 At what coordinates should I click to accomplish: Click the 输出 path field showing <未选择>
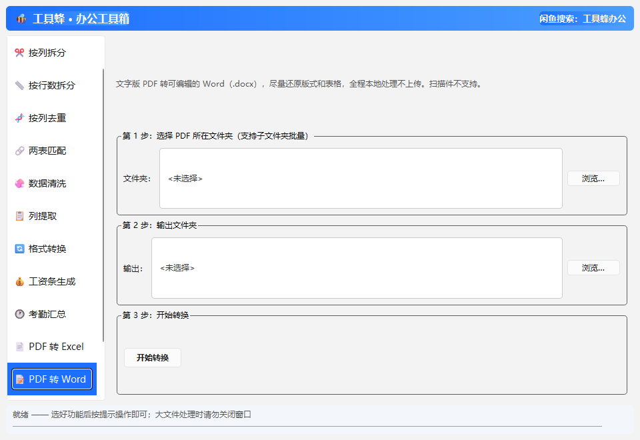pos(357,268)
